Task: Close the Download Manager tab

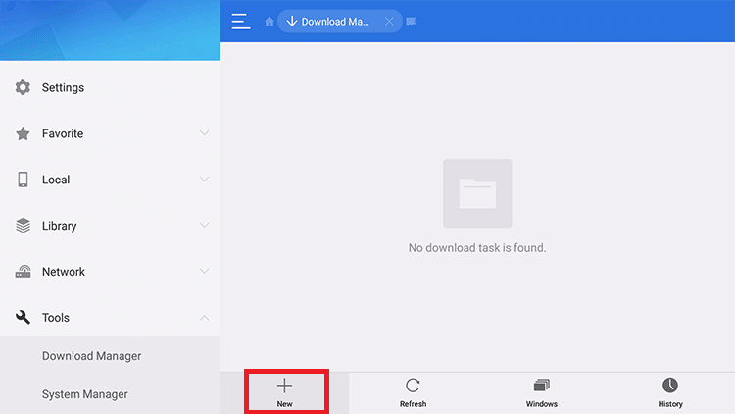Action: tap(389, 22)
